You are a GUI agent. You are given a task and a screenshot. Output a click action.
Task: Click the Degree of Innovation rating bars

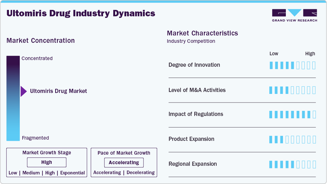(x=292, y=65)
